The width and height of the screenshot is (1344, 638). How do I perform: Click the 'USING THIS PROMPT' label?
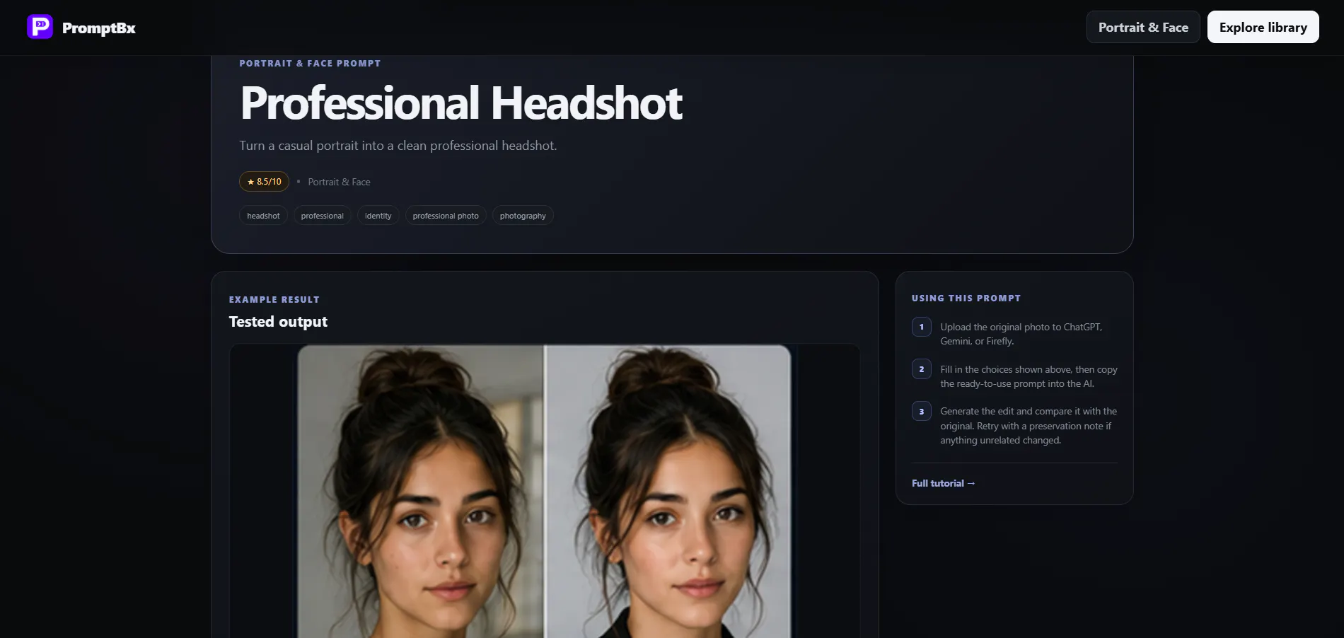click(966, 298)
